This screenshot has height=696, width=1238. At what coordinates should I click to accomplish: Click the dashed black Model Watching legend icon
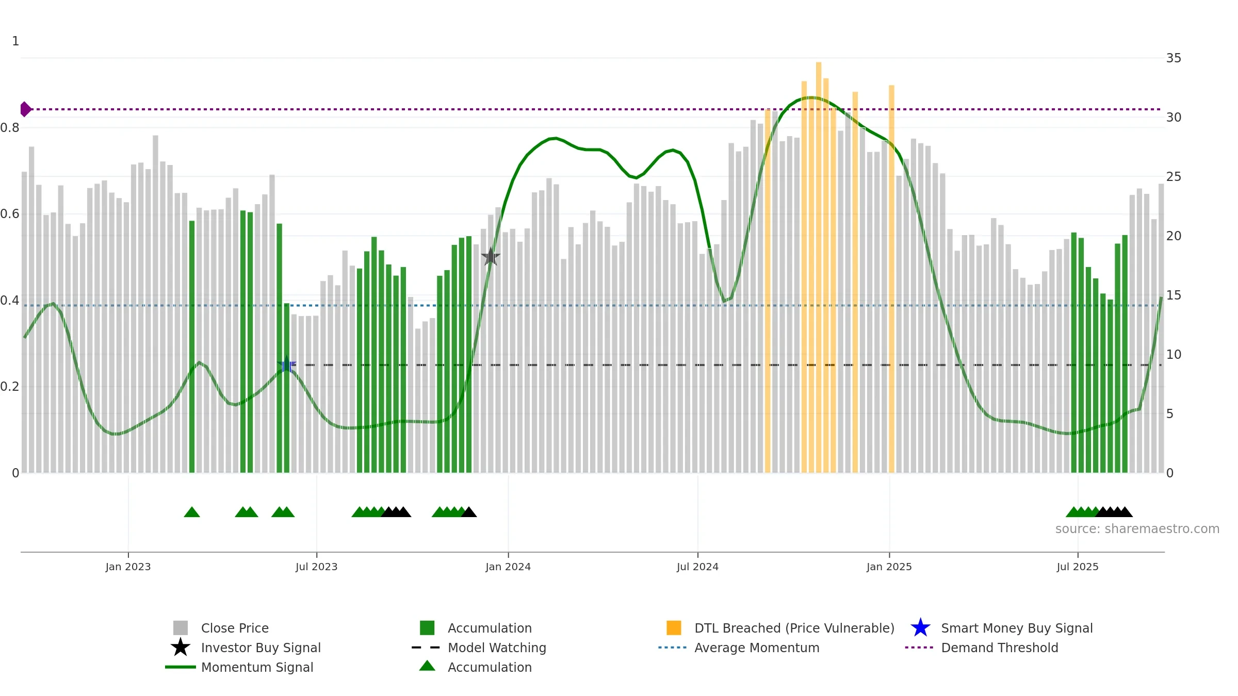(x=426, y=647)
